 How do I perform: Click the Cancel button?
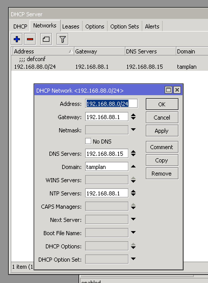[x=162, y=118]
